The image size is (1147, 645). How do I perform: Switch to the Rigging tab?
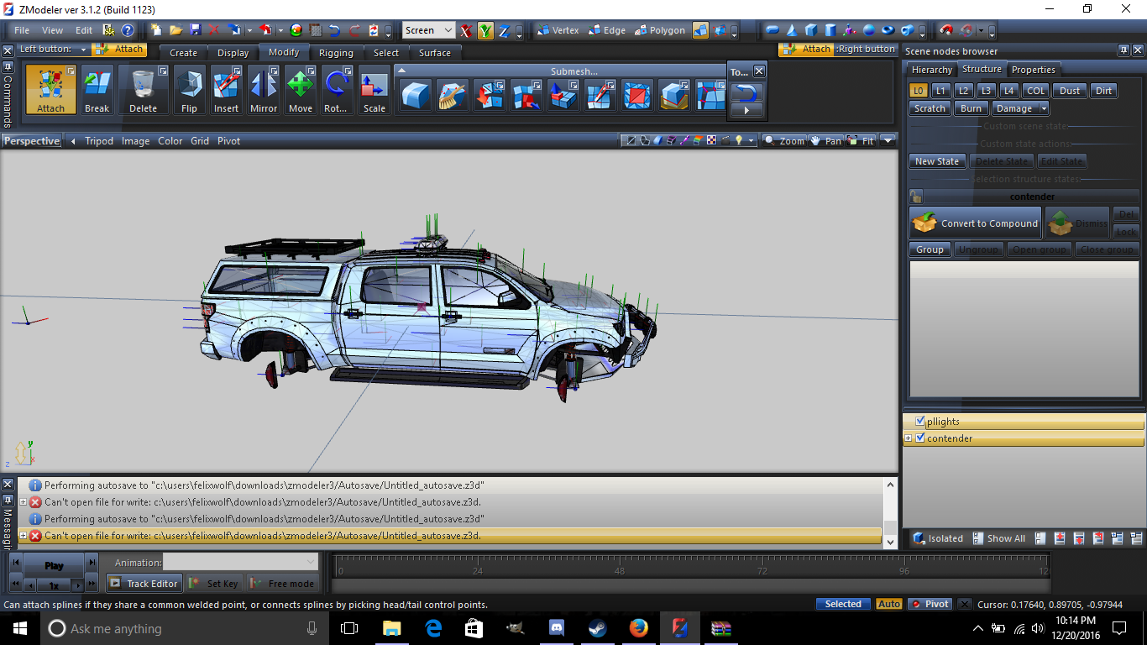(x=336, y=53)
